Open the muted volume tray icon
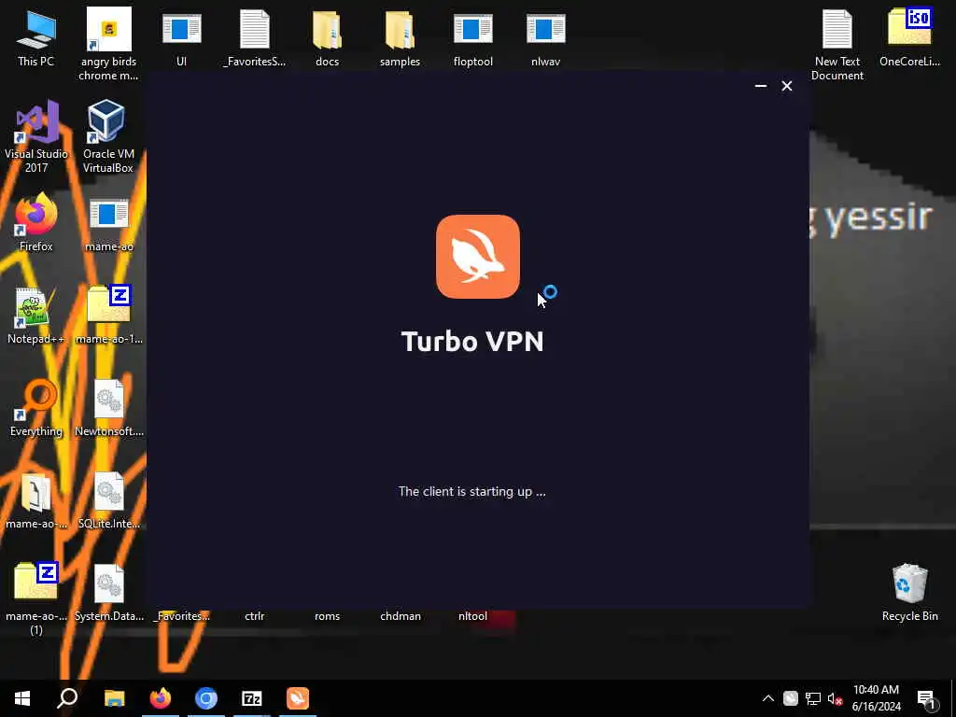Image resolution: width=956 pixels, height=717 pixels. tap(835, 698)
